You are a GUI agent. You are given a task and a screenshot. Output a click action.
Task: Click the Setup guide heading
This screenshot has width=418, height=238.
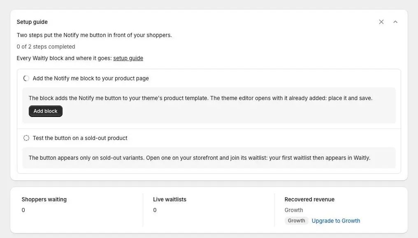pos(32,22)
